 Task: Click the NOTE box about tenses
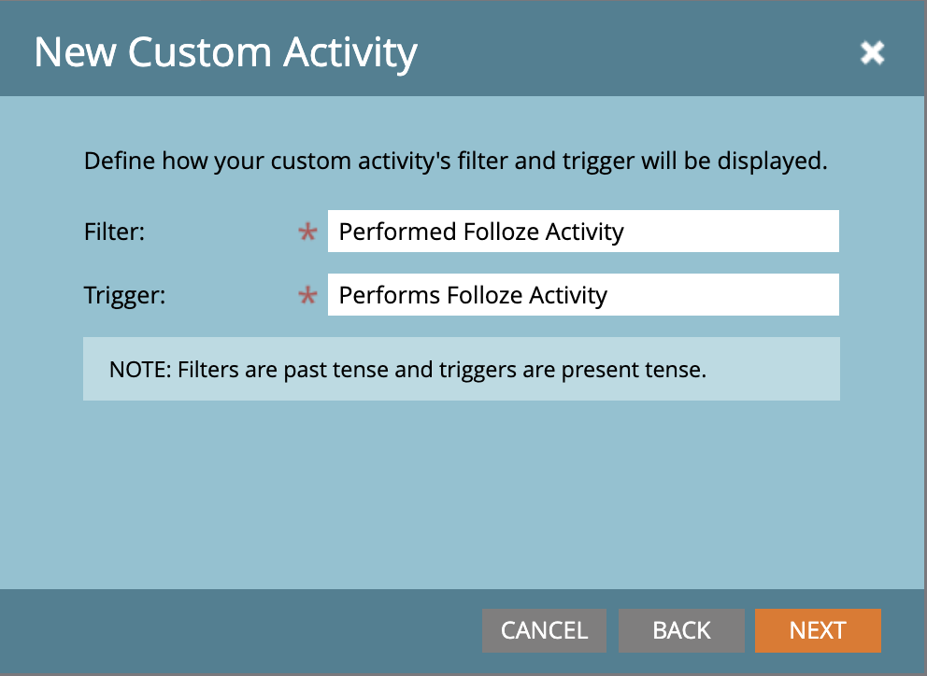click(x=462, y=369)
